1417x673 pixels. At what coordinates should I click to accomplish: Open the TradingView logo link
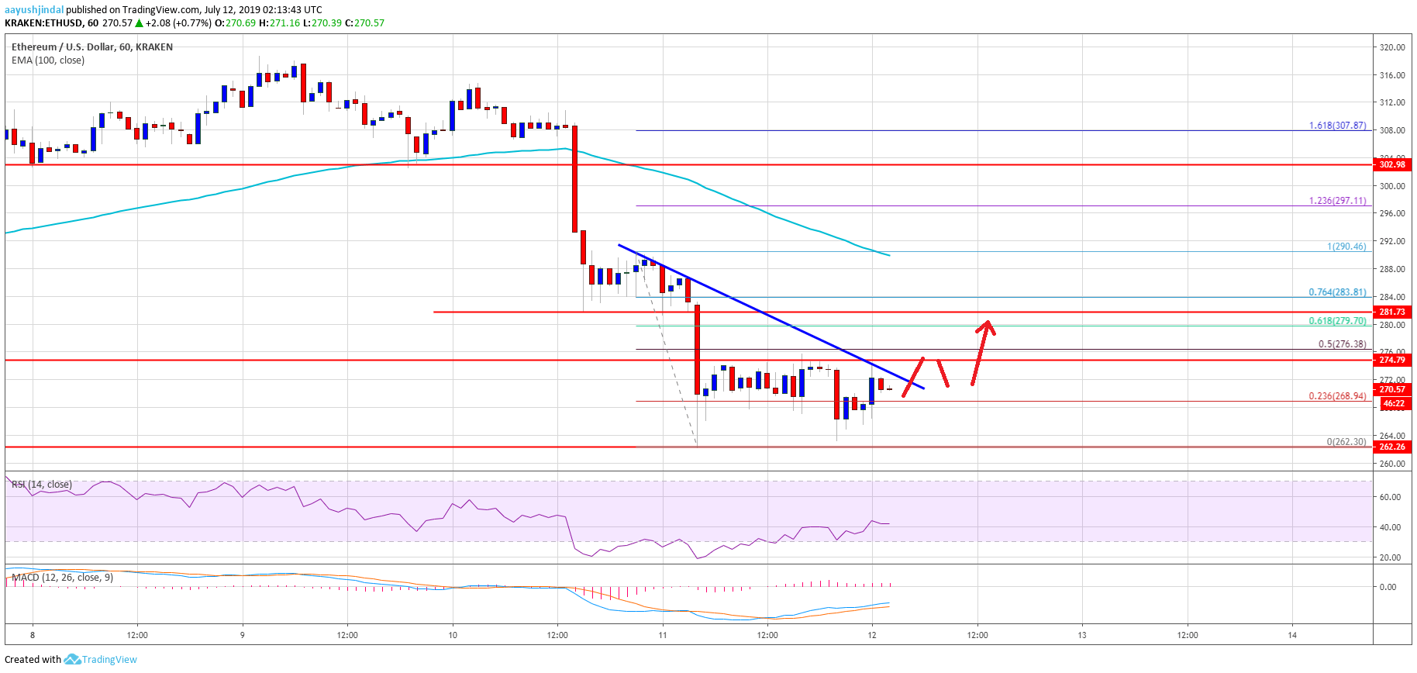coord(101,660)
